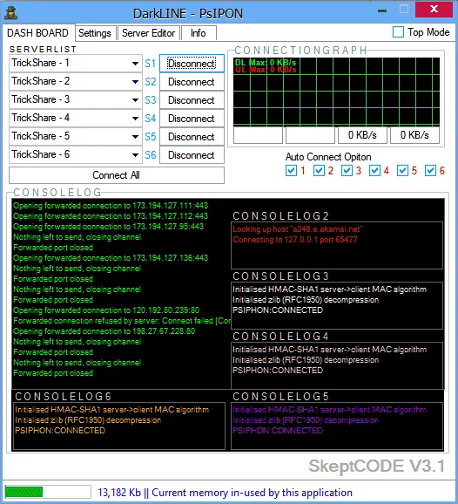Uncheck Auto Connect option 1
The image size is (458, 504).
click(291, 170)
